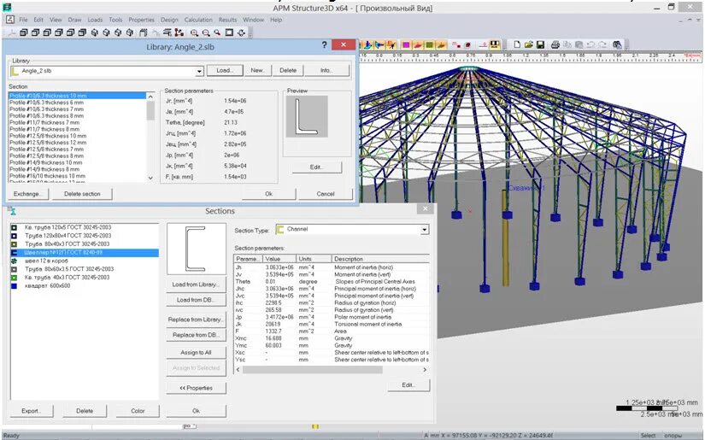
Task: Click the Copy icon beside Print
Action: click(x=567, y=44)
